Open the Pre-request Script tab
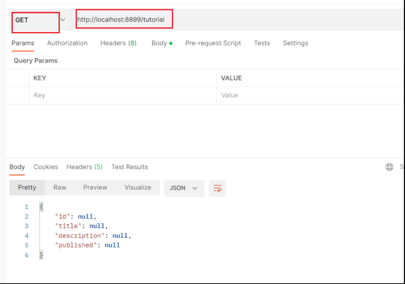 (213, 43)
